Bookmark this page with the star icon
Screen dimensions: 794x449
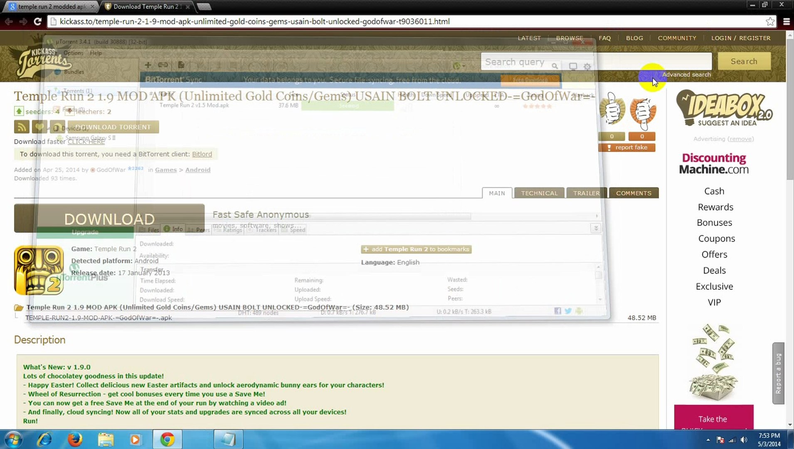[x=770, y=22]
